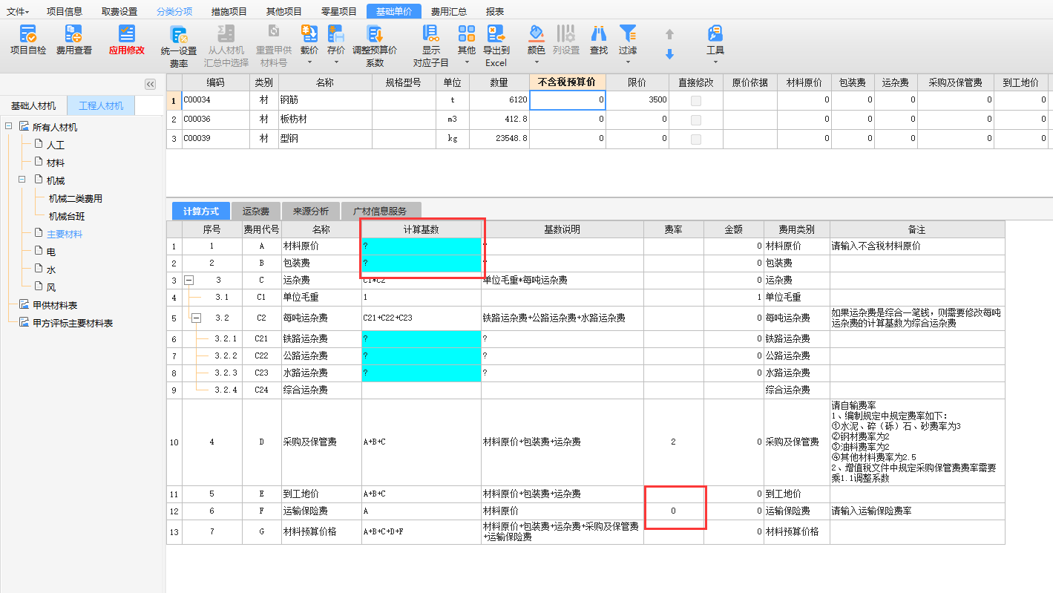Tick the 直接修改 checkbox for 钢筋
Viewport: 1053px width, 593px height.
coord(695,100)
